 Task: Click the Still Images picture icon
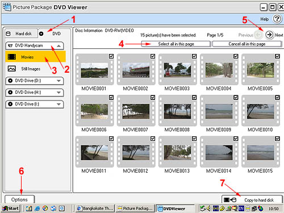(12, 69)
